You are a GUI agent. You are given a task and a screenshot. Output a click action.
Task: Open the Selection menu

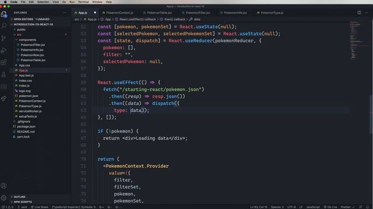(43, 2)
